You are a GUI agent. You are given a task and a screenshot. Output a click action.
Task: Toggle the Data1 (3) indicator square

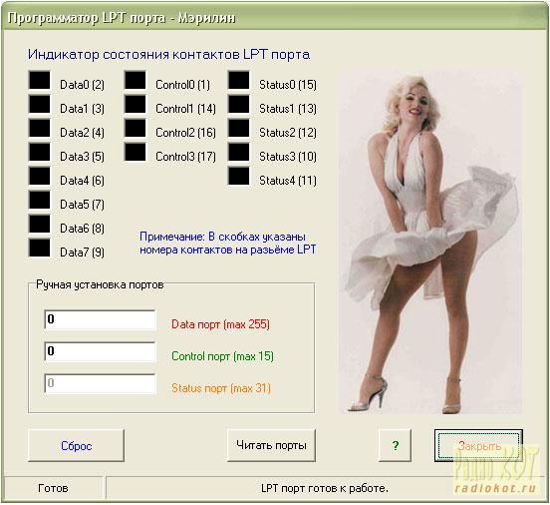click(40, 104)
